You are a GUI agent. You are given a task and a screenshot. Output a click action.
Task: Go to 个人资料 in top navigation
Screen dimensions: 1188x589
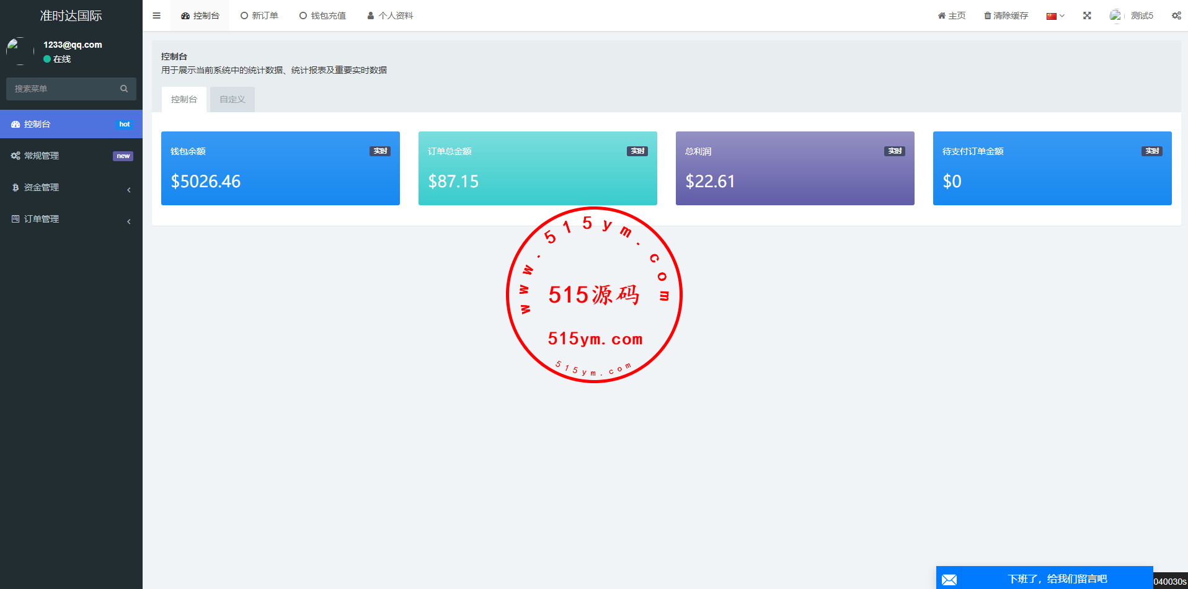click(390, 15)
